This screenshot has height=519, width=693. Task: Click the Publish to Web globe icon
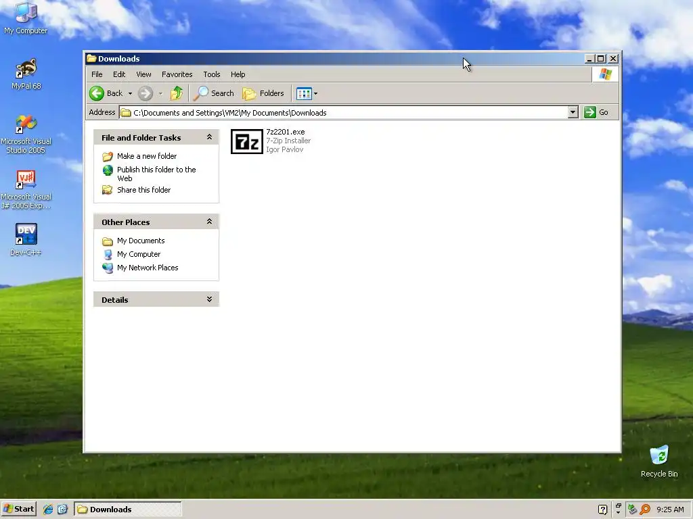108,170
